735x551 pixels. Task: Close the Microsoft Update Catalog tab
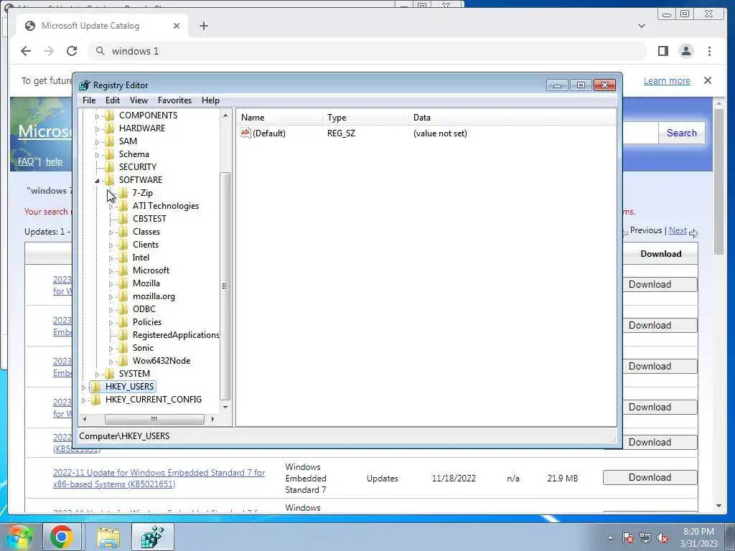[x=177, y=26]
